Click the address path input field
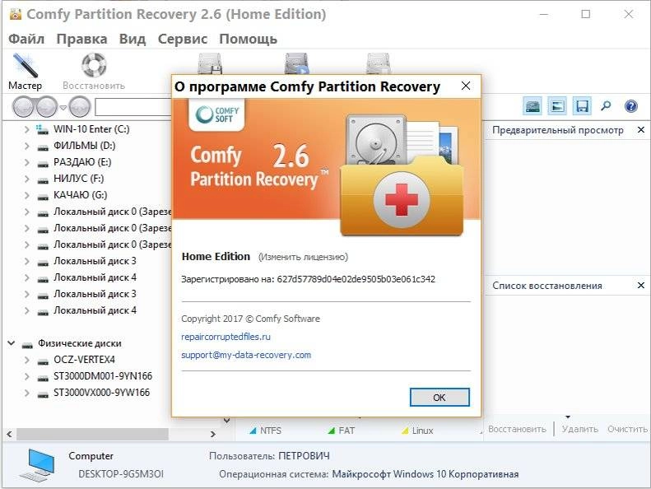This screenshot has width=651, height=489. [133, 107]
